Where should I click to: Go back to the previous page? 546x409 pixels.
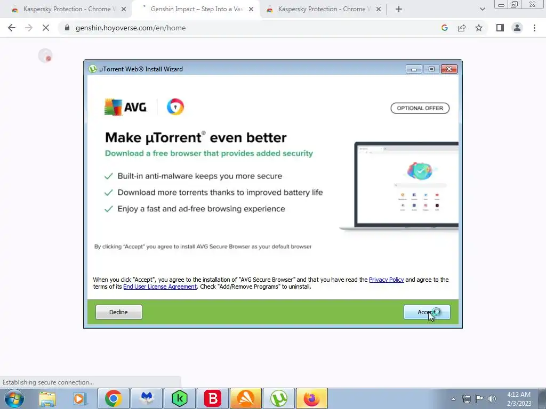(x=12, y=28)
